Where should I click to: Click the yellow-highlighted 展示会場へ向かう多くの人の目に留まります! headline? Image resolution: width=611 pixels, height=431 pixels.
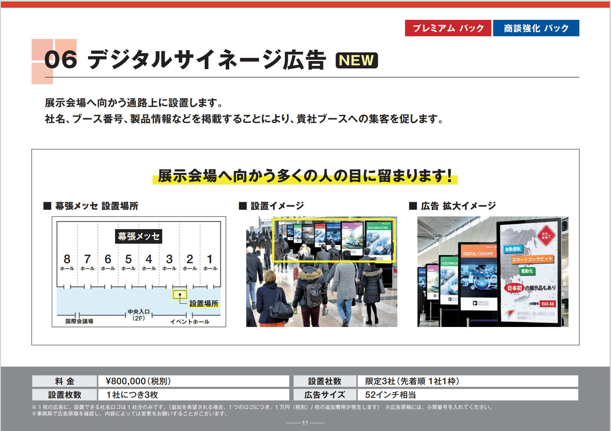click(x=305, y=176)
